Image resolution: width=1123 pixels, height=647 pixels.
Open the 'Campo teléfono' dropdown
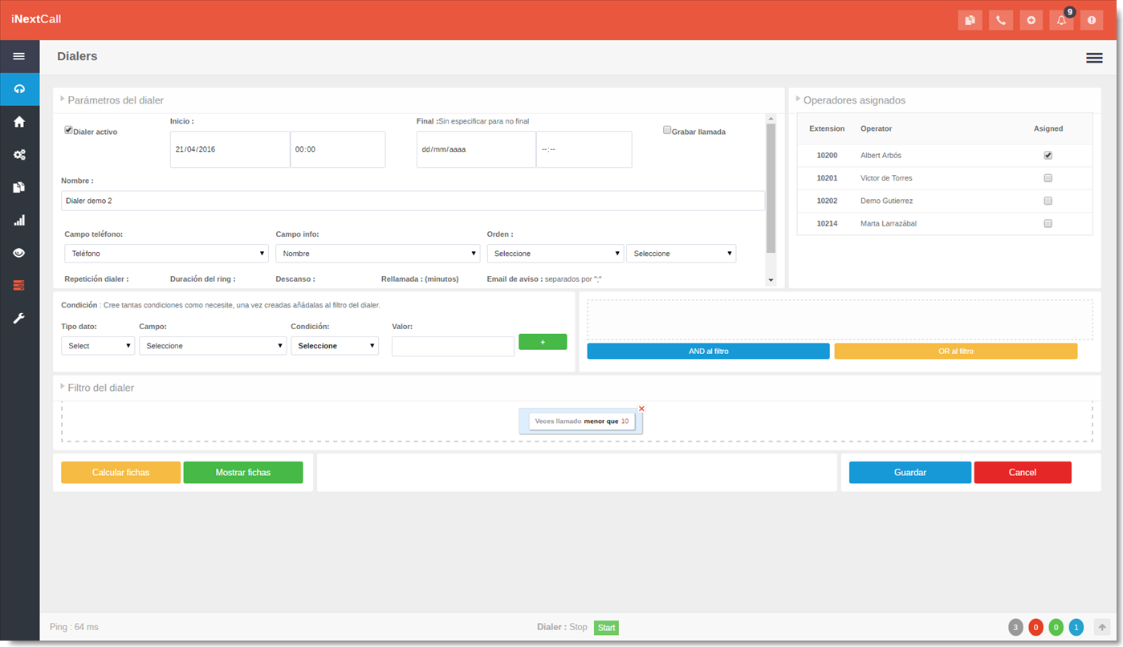pyautogui.click(x=166, y=254)
